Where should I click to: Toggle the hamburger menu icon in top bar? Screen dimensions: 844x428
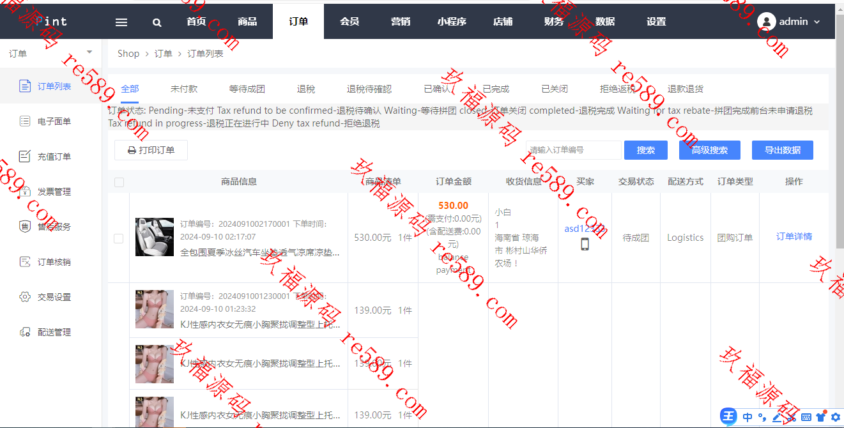point(121,22)
